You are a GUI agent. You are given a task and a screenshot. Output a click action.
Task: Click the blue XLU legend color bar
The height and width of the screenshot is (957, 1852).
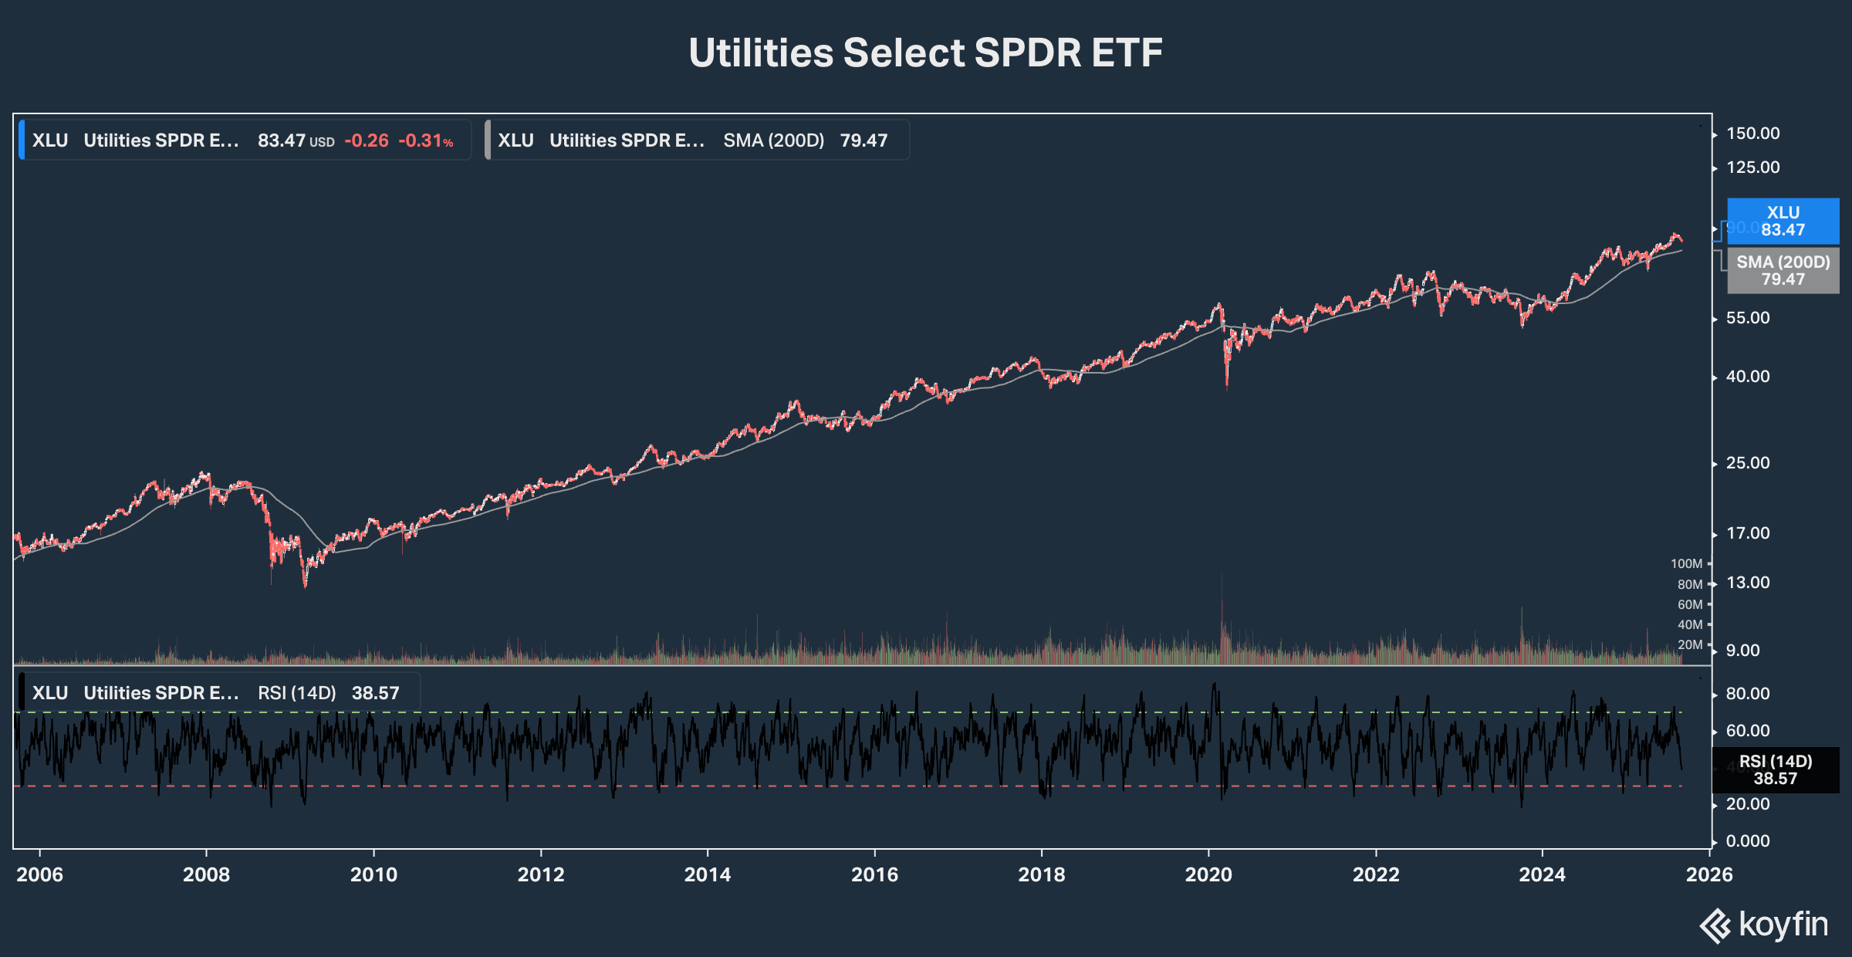[22, 140]
